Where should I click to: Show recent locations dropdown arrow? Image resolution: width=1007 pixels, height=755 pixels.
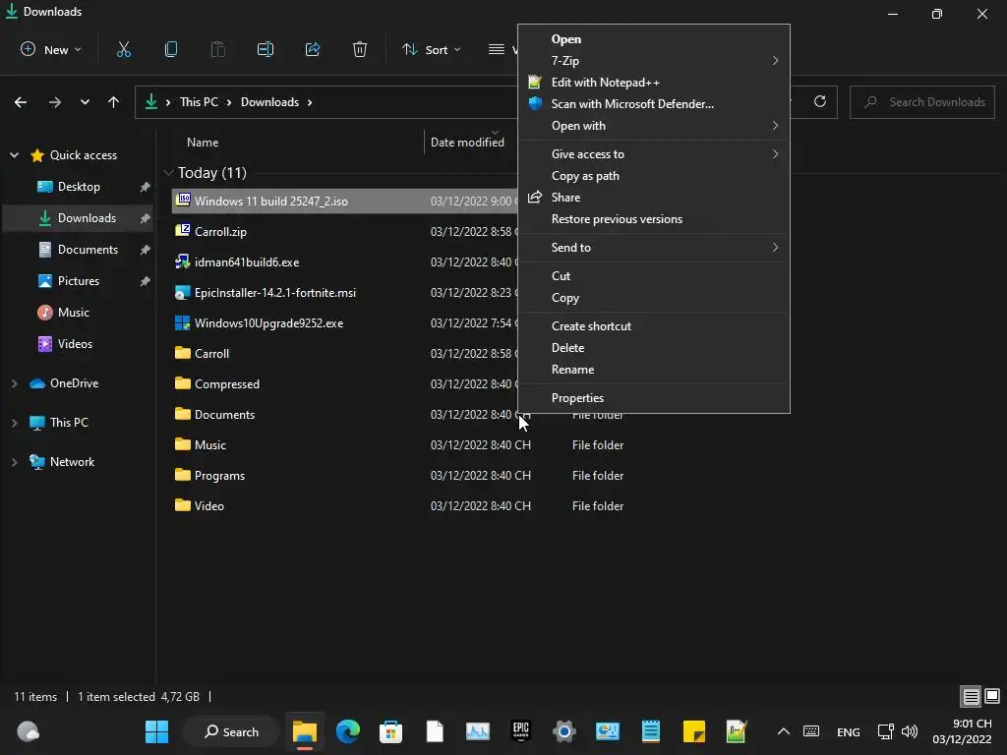pyautogui.click(x=85, y=102)
